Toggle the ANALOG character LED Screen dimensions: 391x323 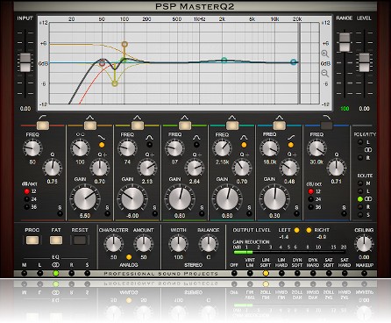click(129, 257)
